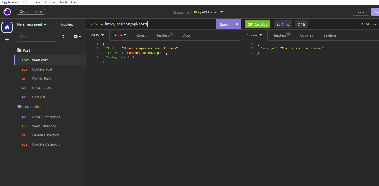379x186 pixels.
Task: Click the 37 B response size tag
Action: 301,24
